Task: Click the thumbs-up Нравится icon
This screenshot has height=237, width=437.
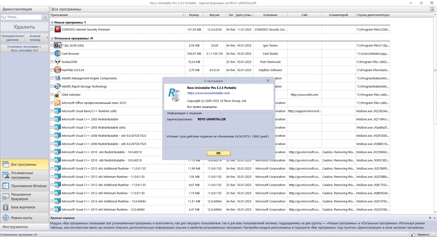Action: click(414, 235)
